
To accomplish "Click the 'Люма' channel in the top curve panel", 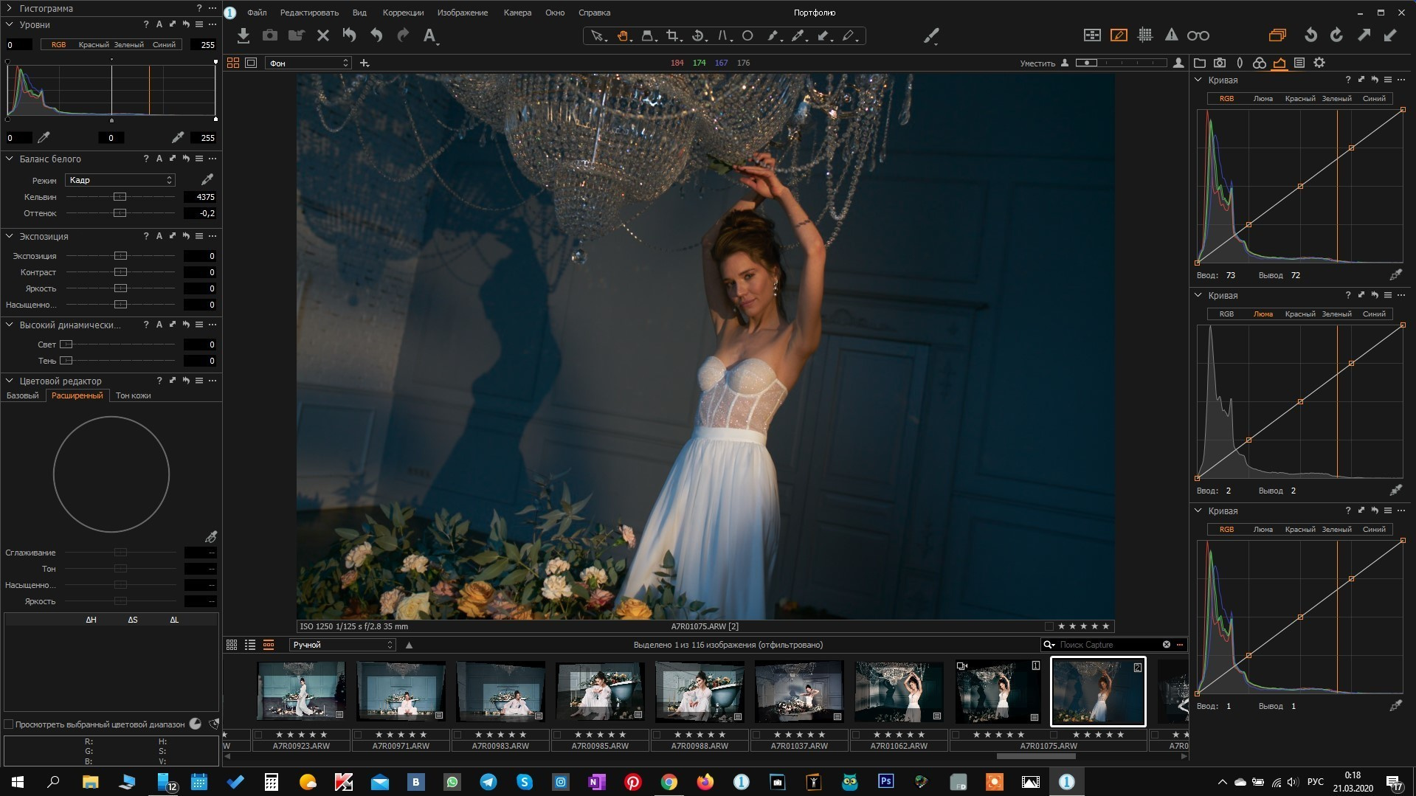I will (1263, 99).
